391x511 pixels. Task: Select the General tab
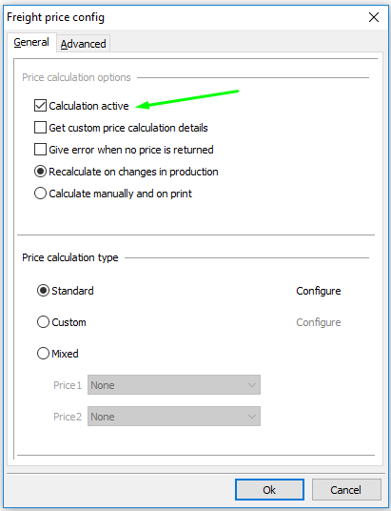(31, 42)
